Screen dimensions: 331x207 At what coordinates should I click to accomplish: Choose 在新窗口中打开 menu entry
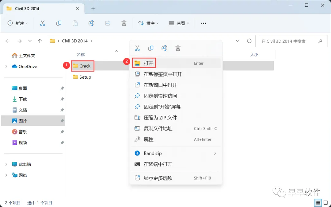[x=176, y=85]
